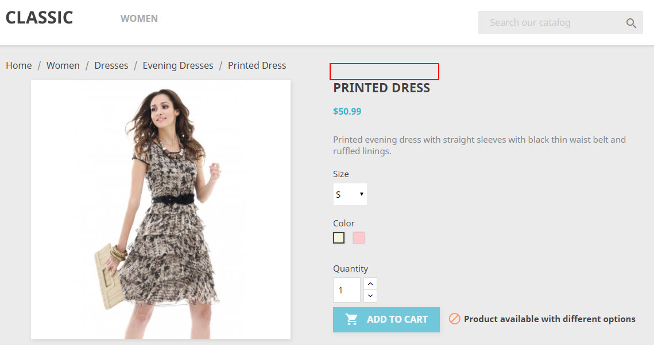Click the Color label
Image resolution: width=654 pixels, height=345 pixels.
click(344, 223)
